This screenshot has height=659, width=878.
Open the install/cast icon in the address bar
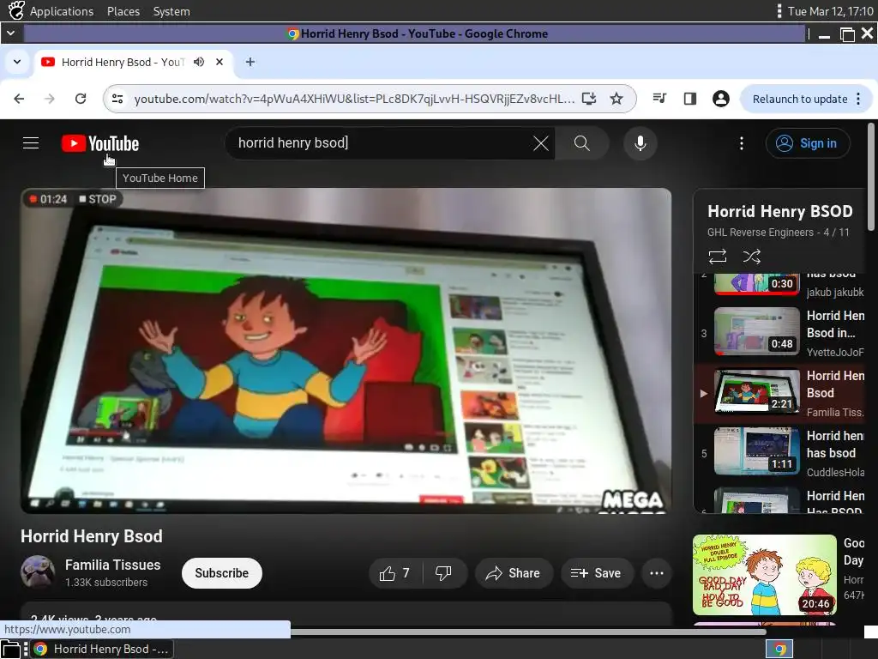[588, 99]
